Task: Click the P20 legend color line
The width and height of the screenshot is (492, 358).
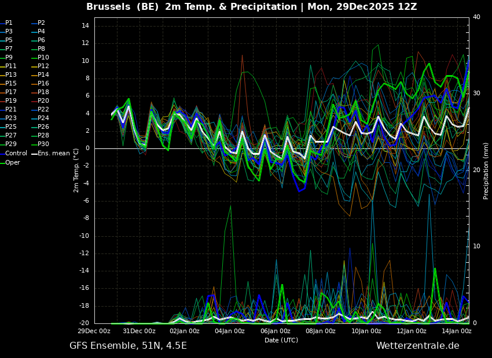Action: 35,101
